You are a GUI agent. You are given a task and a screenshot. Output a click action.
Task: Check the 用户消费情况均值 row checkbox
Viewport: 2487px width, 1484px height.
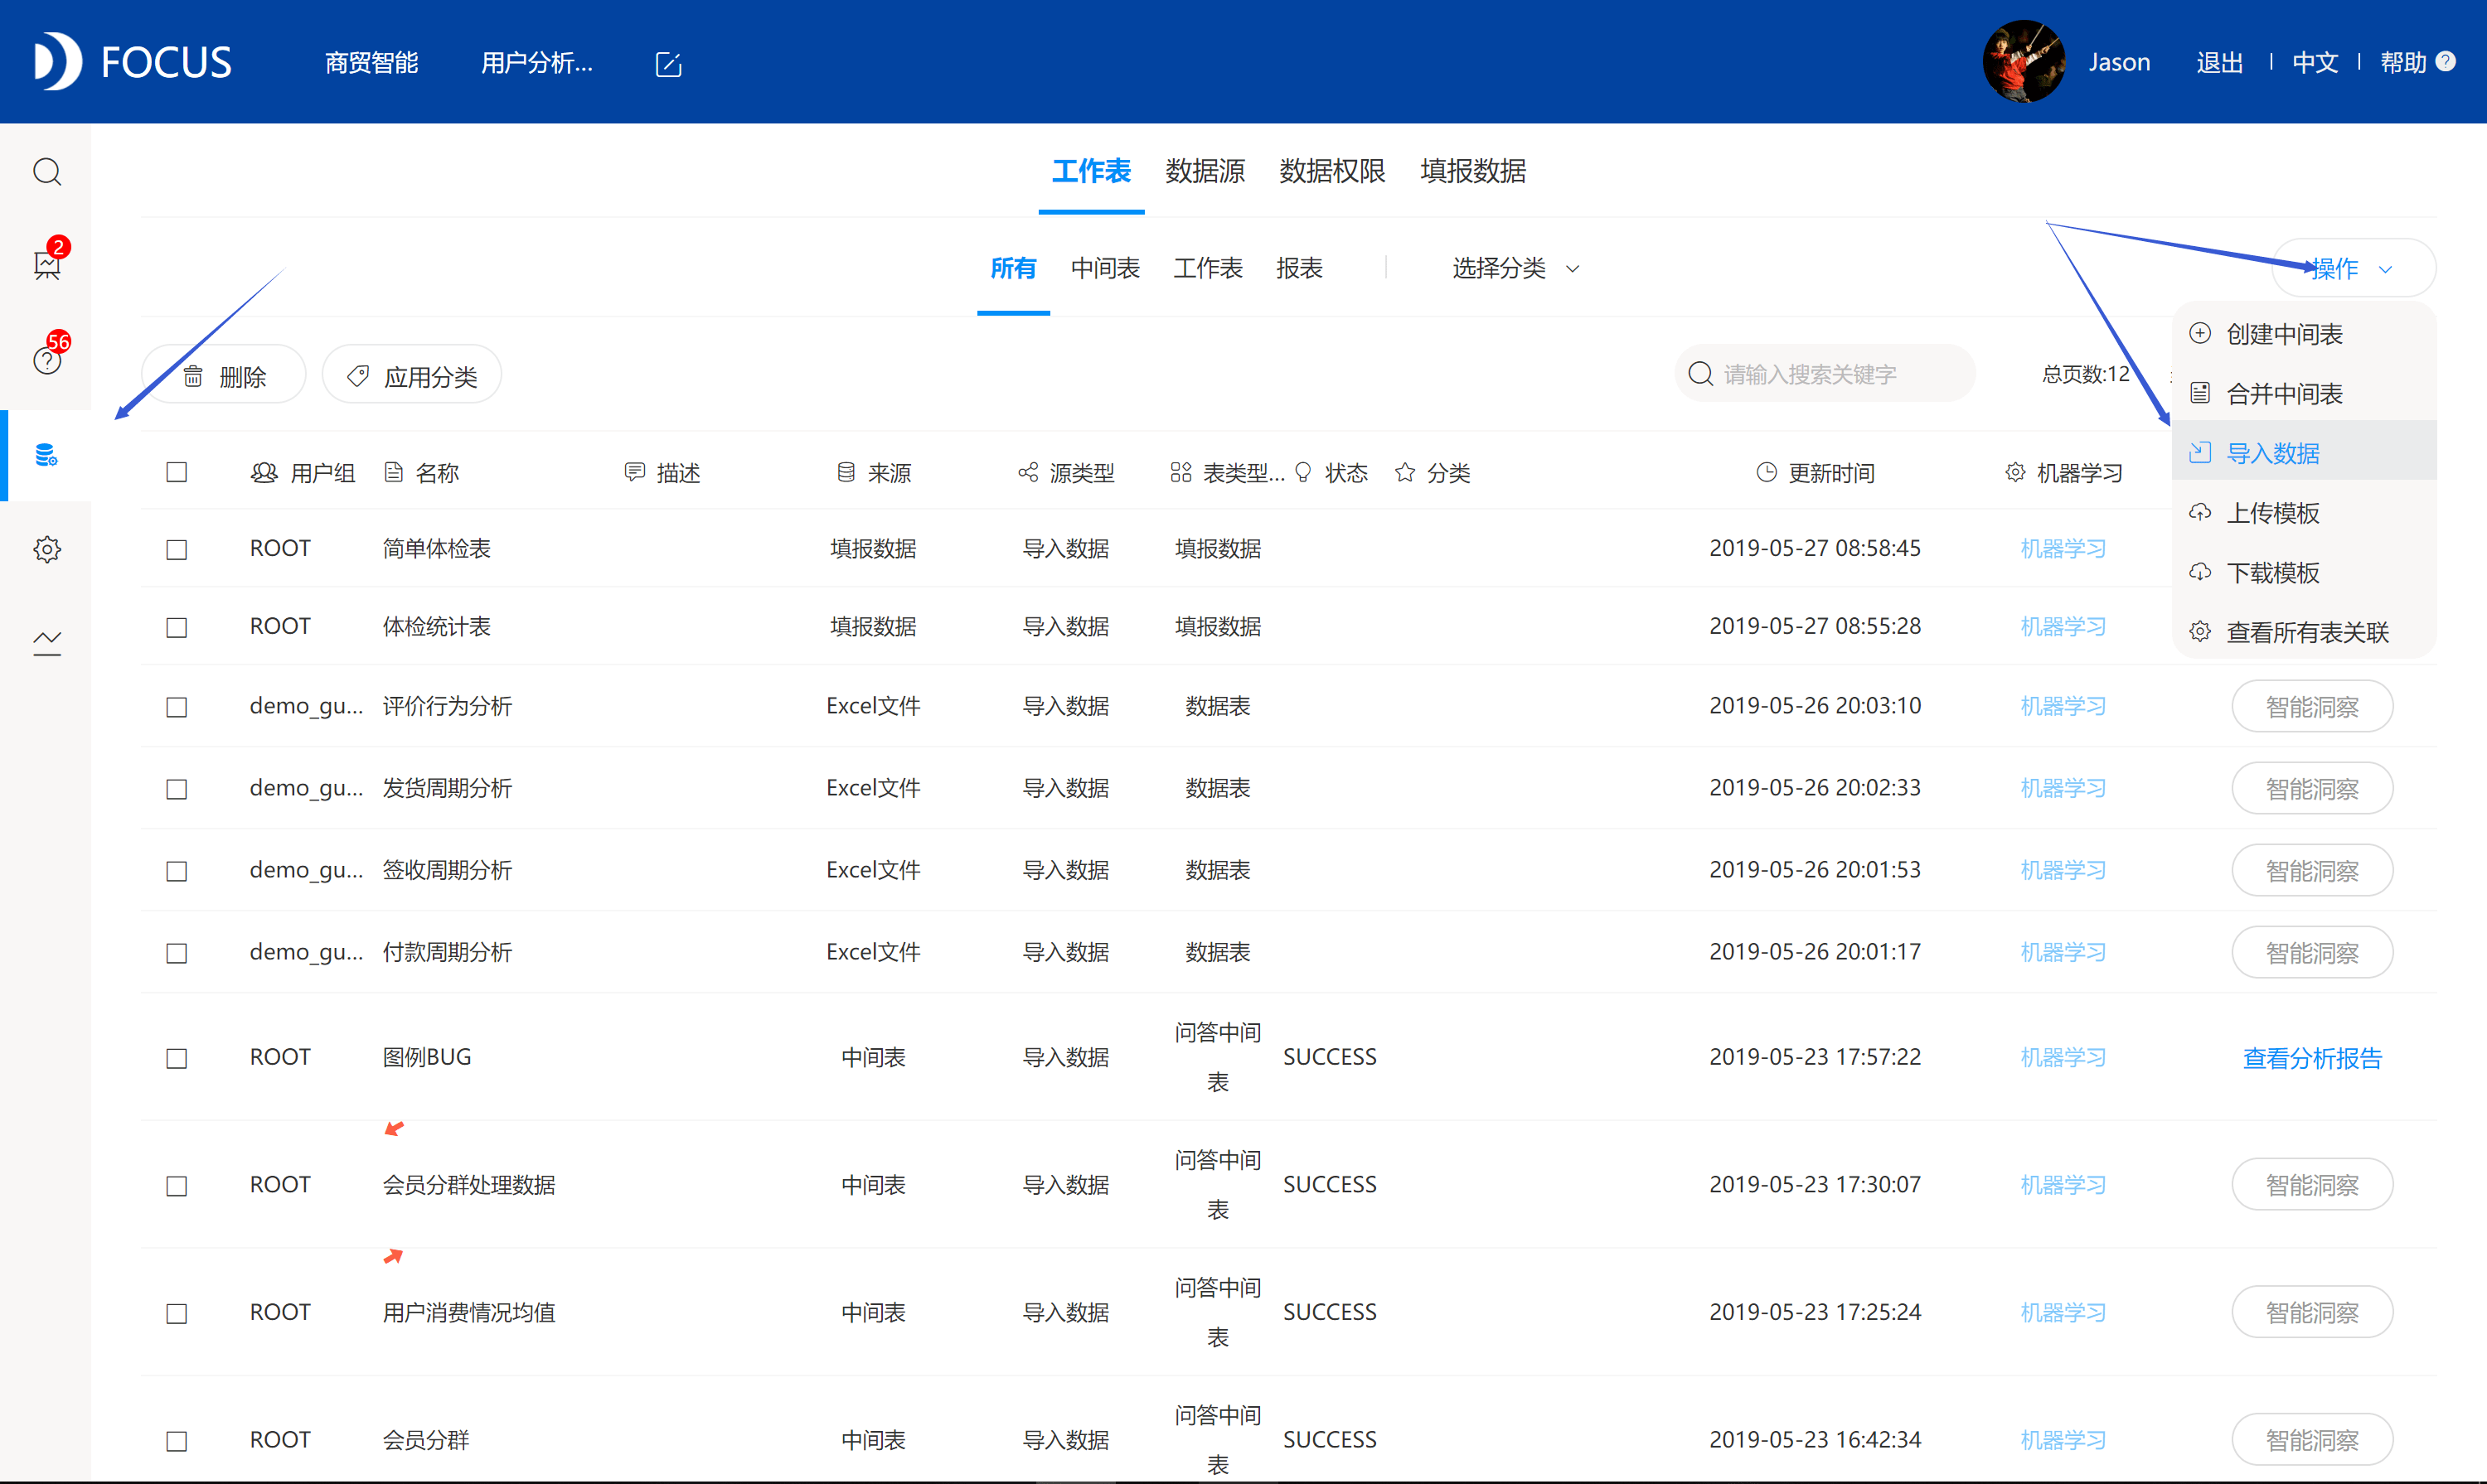[x=177, y=1314]
